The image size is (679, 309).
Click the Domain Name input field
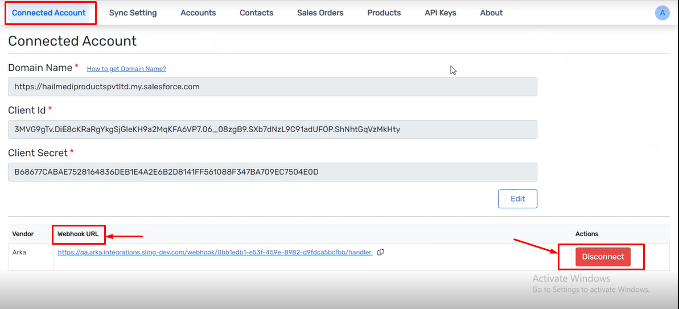[273, 86]
